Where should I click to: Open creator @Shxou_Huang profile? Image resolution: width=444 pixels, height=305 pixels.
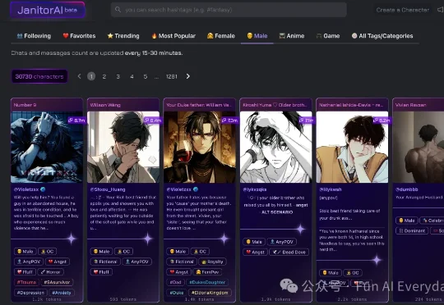coord(108,189)
